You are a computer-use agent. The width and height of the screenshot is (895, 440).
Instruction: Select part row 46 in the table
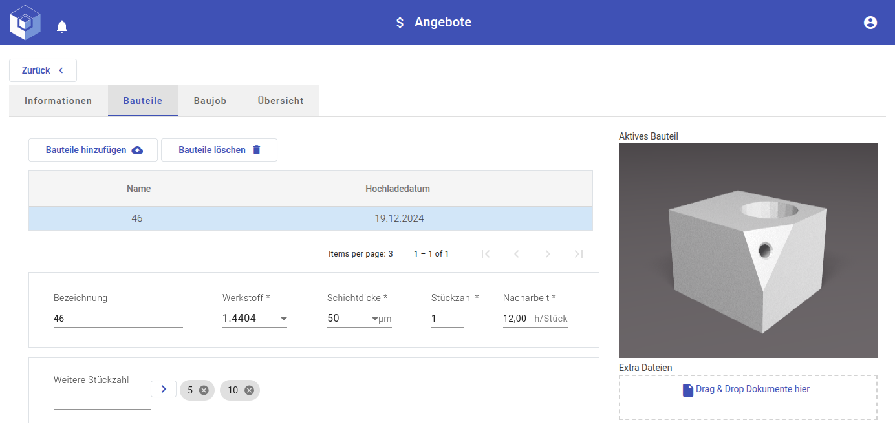(x=310, y=218)
